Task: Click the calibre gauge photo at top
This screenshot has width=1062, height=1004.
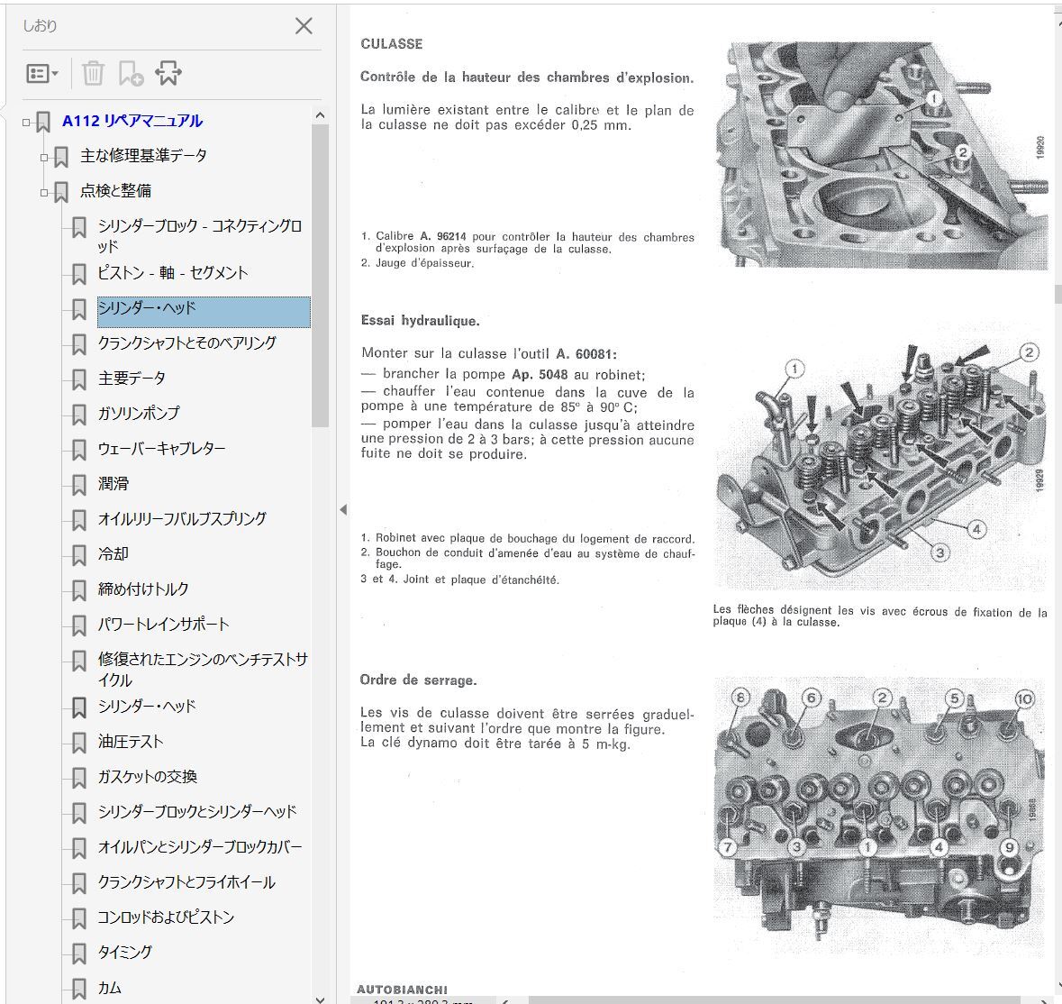Action: (882, 155)
